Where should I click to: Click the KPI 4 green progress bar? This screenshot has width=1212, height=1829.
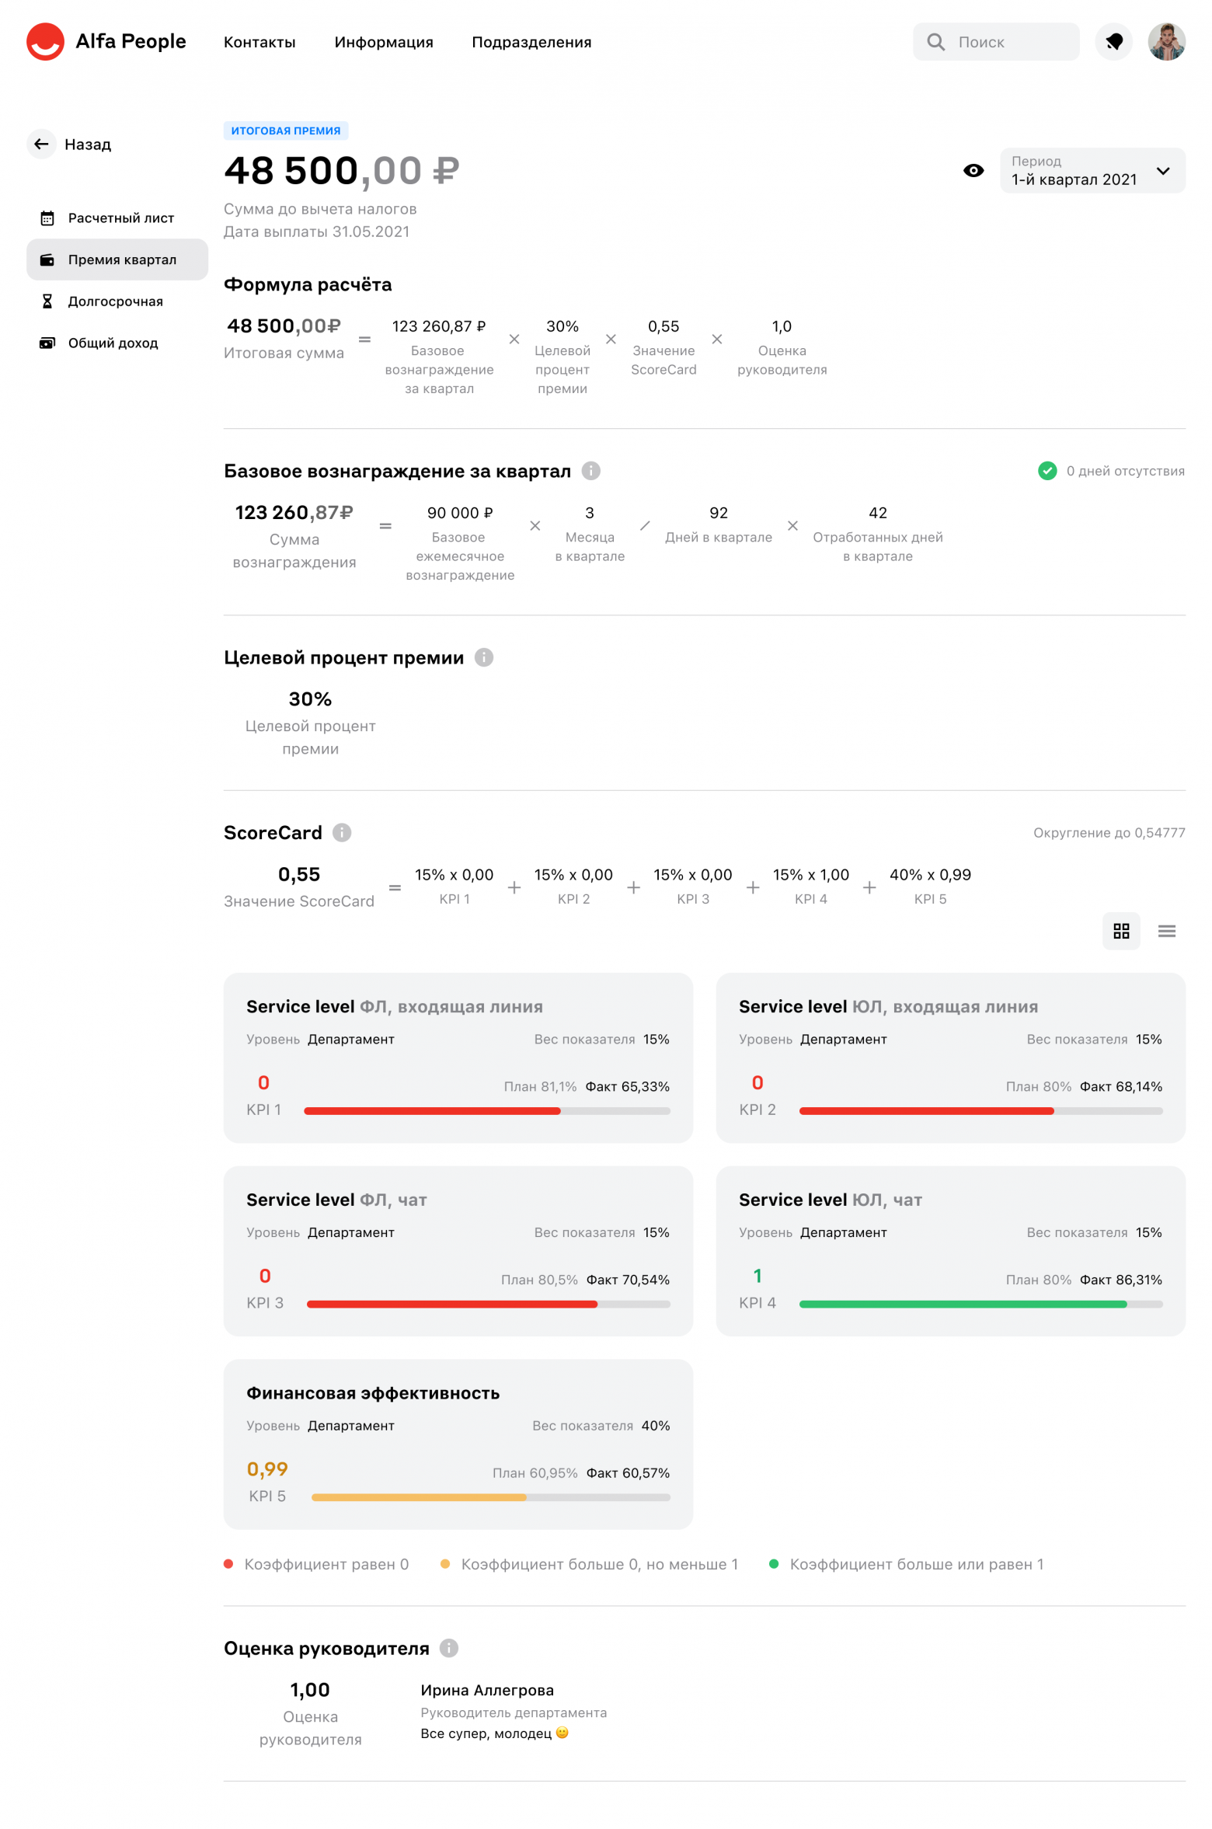[980, 1305]
